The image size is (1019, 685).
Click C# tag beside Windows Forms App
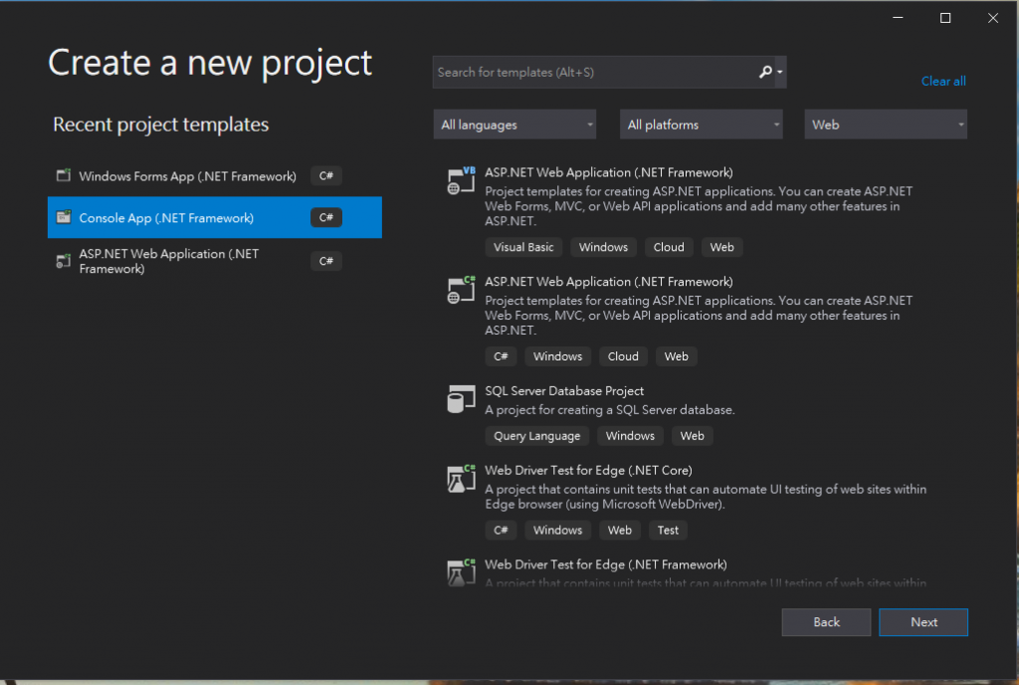click(326, 175)
